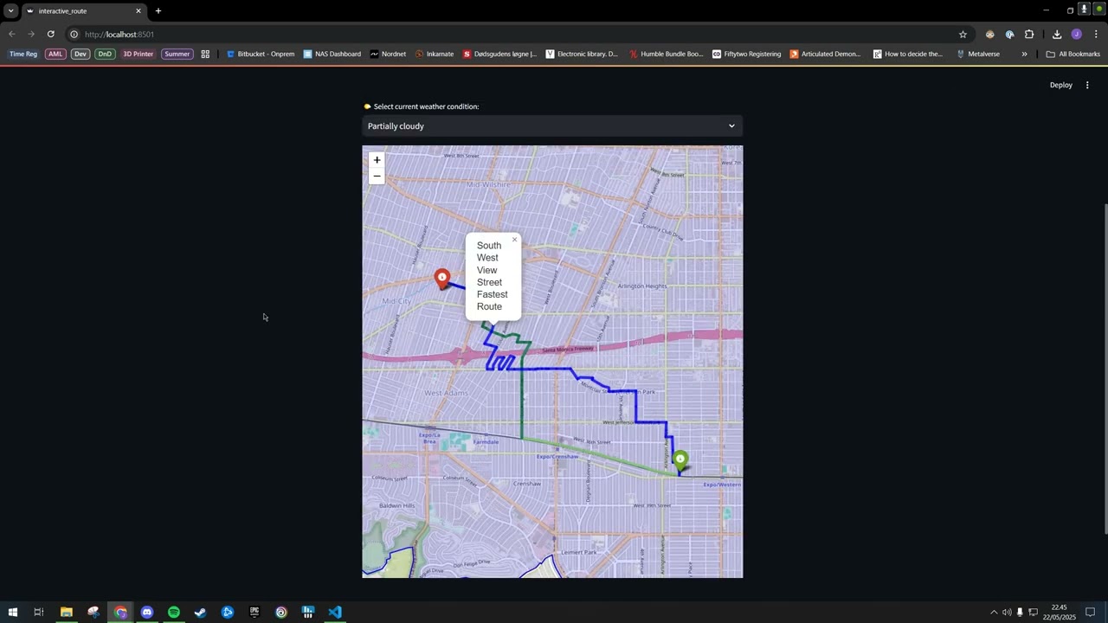
Task: Open the Chrome extensions puzzle icon
Action: 1029,35
